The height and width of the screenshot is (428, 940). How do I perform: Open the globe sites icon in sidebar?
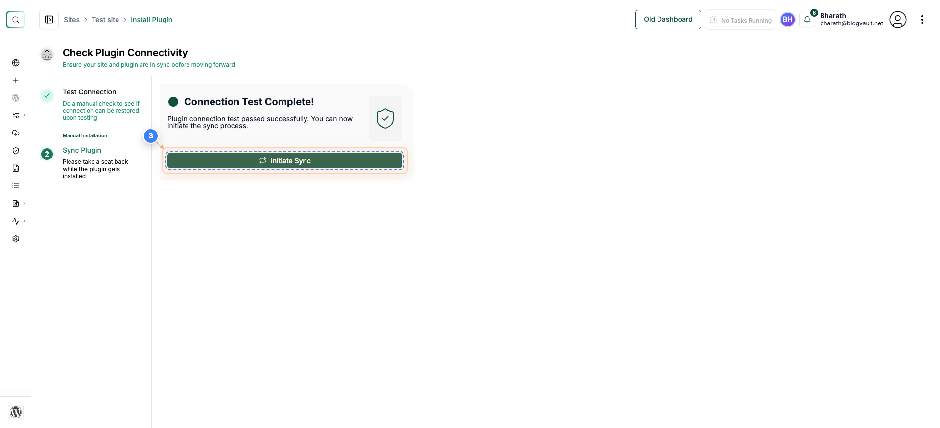tap(16, 63)
